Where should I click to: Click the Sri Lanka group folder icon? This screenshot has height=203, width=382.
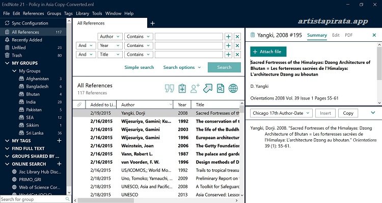click(21, 133)
